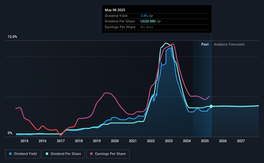Viewport: 264px width, 163px height.
Task: Click the 2018 x-axis label
Action: [x=79, y=141]
